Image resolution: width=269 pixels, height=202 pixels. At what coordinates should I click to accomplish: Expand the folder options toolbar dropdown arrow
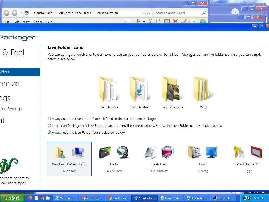(144, 22)
